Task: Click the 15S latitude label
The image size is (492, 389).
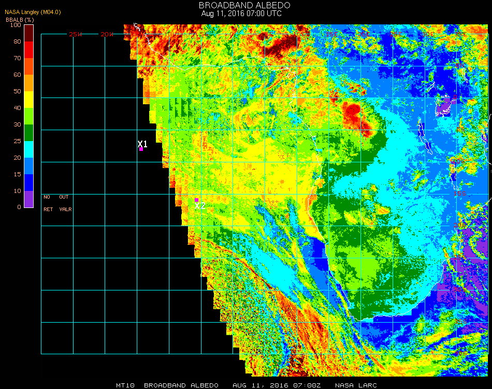Action: 460,193
